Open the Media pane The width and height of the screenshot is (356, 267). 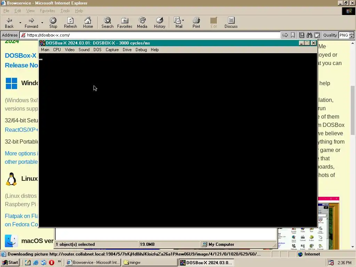pos(142,23)
